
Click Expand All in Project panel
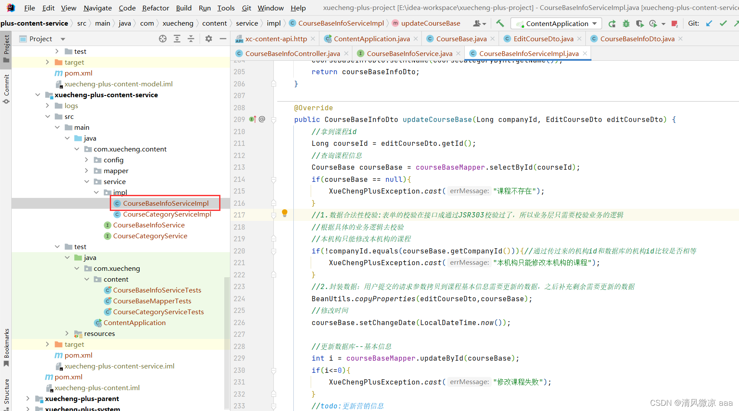click(x=177, y=39)
